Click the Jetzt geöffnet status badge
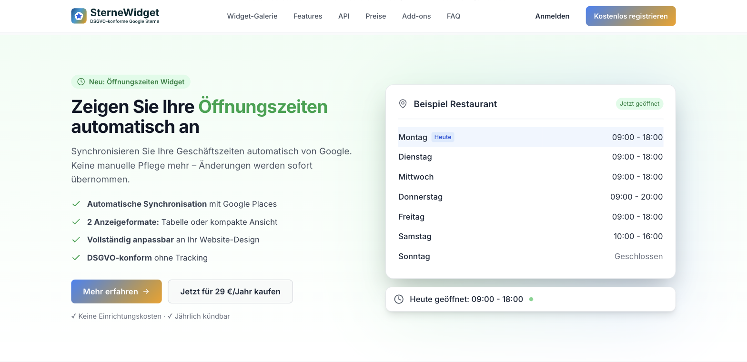747x362 pixels. [x=640, y=104]
